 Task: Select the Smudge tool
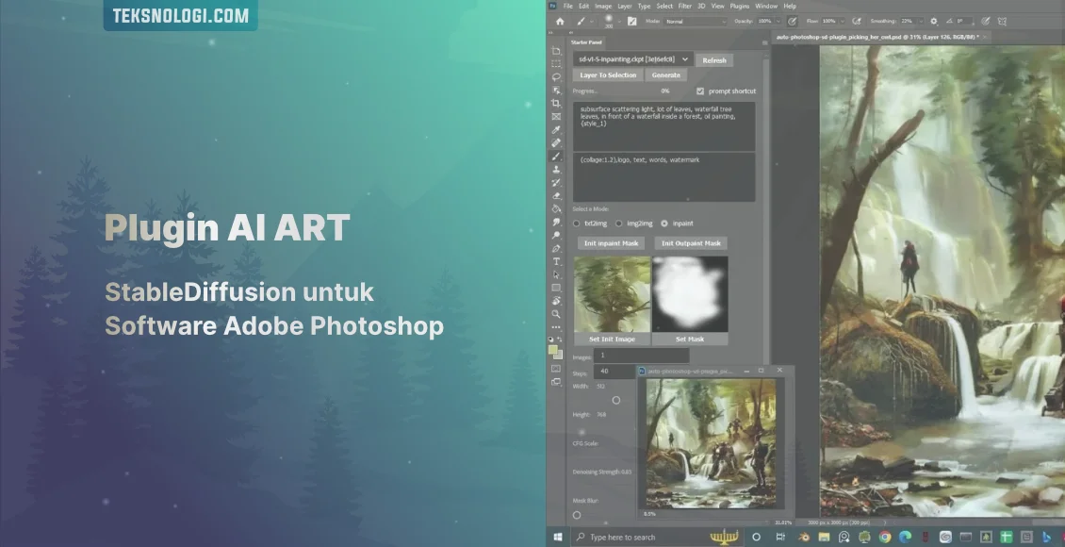[556, 223]
